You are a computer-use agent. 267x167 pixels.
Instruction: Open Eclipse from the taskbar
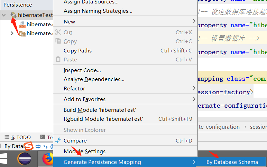(24, 159)
